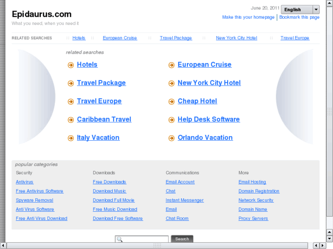333x249 pixels.
Task: Focus the search text field
Action: click(x=142, y=239)
